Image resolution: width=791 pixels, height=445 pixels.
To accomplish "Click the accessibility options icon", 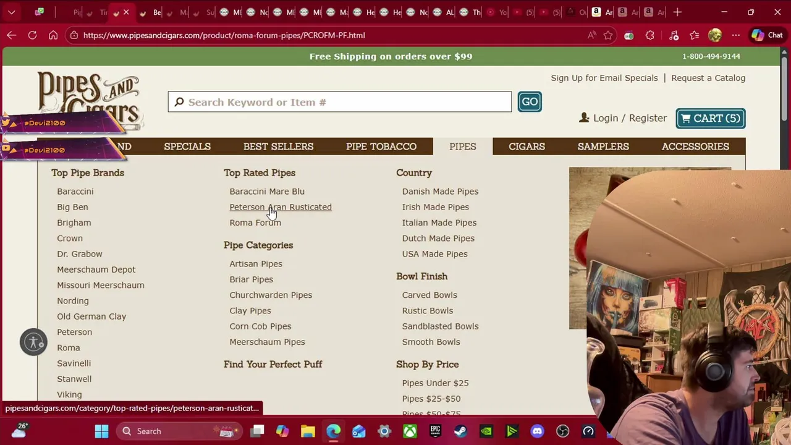I will 33,342.
